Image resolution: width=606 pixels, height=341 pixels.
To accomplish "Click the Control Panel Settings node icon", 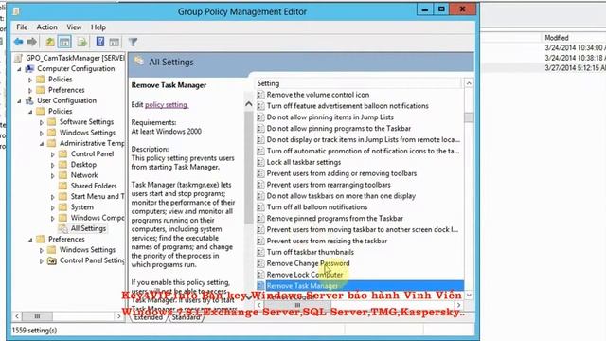I will pos(52,260).
